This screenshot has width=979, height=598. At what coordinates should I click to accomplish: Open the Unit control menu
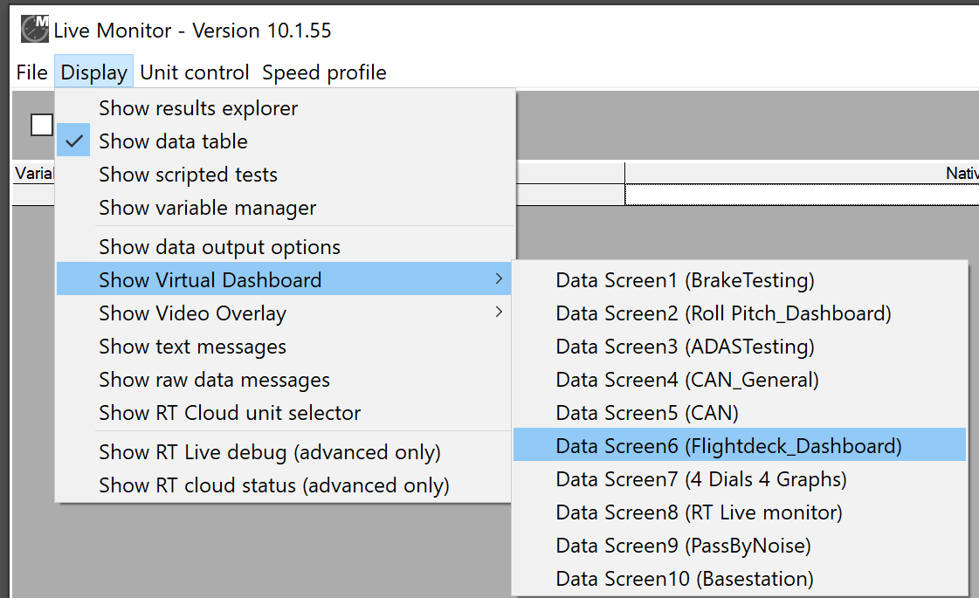click(195, 72)
